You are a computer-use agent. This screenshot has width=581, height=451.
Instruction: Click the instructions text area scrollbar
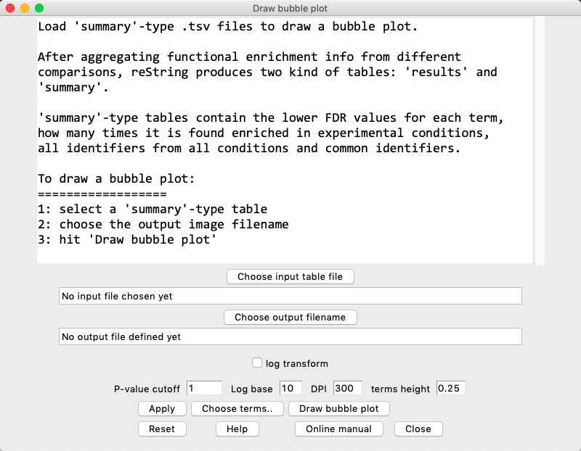539,141
